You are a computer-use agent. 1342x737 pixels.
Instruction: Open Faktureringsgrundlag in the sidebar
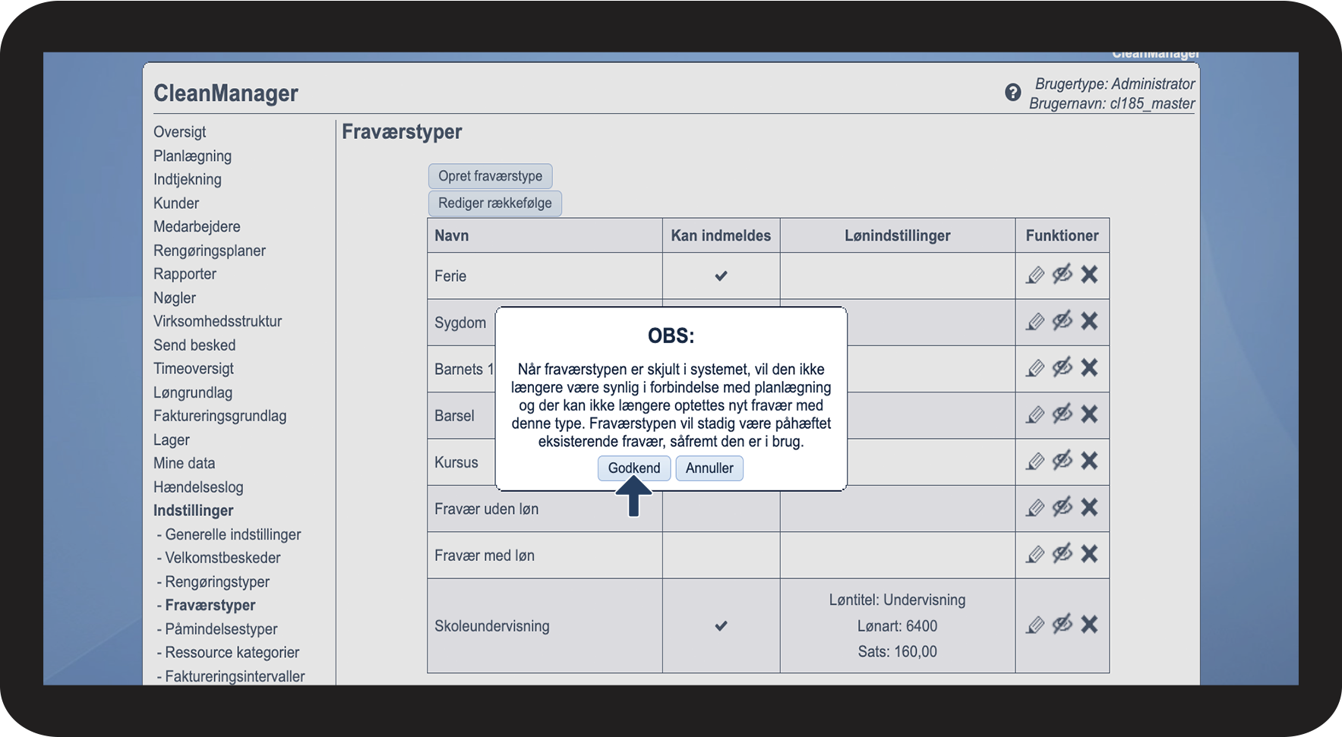click(x=220, y=416)
